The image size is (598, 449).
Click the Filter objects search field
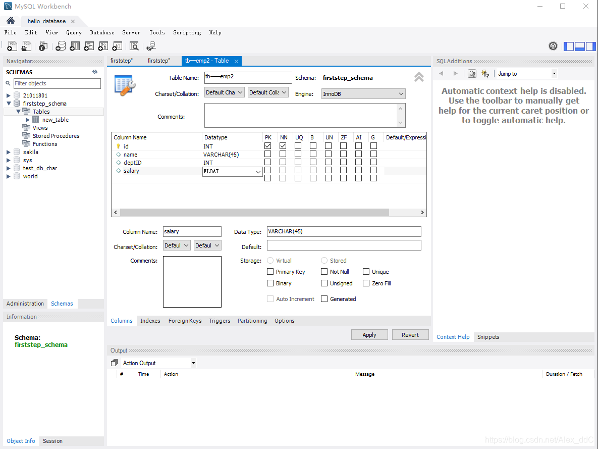pos(57,83)
